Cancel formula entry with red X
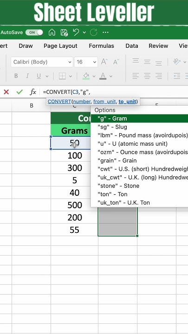 [x=6, y=92]
